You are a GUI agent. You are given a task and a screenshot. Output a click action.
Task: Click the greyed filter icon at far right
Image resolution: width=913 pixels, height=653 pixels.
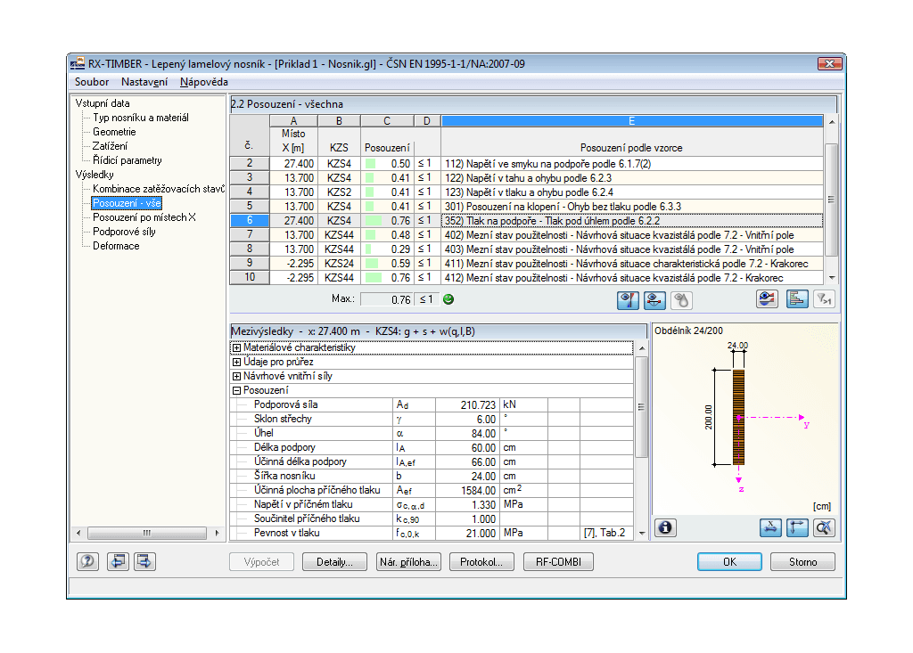(x=824, y=298)
